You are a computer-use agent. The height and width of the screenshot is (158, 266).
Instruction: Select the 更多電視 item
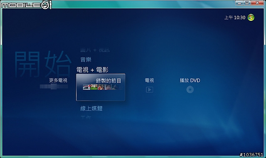(x=58, y=80)
